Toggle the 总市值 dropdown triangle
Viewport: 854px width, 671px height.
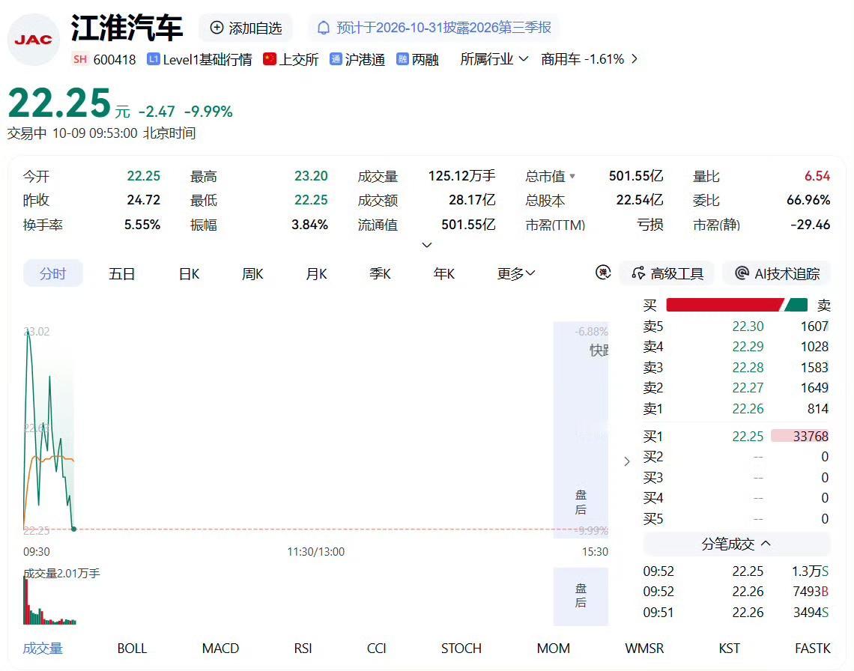coord(572,176)
